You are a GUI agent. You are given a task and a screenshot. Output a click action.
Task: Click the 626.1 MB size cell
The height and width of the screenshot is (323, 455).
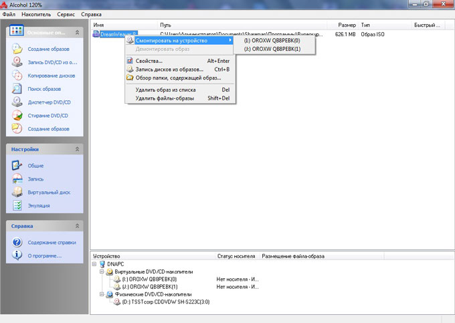pyautogui.click(x=345, y=34)
